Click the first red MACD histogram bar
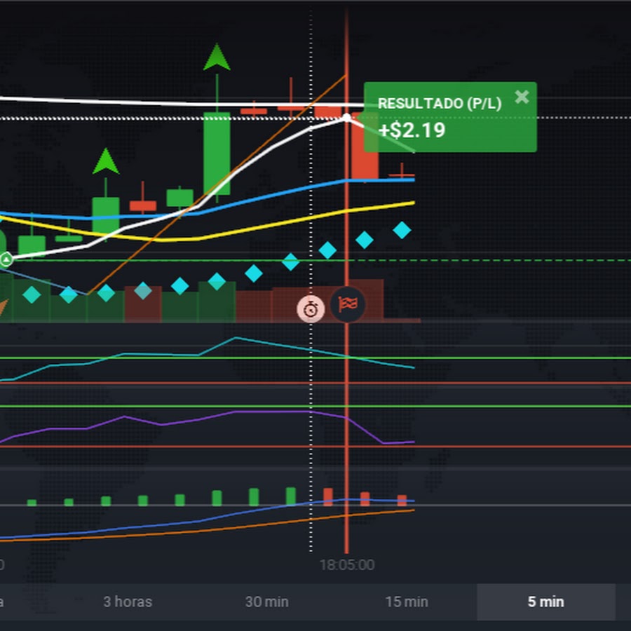Image resolution: width=631 pixels, height=631 pixels. 327,496
